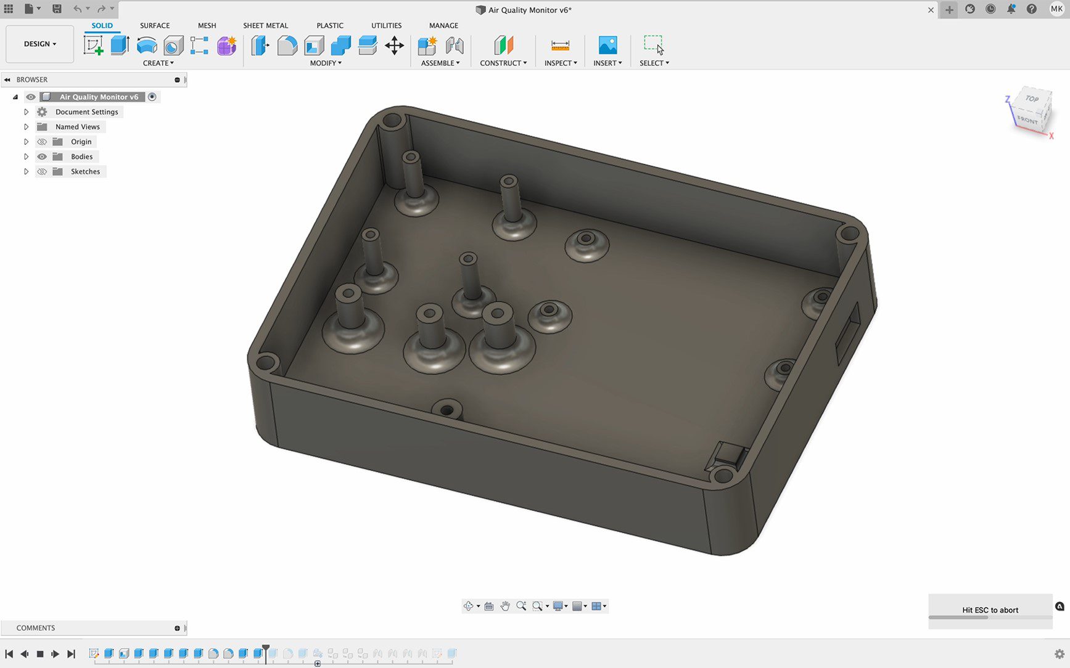Activate the Press Pull tool

[260, 45]
